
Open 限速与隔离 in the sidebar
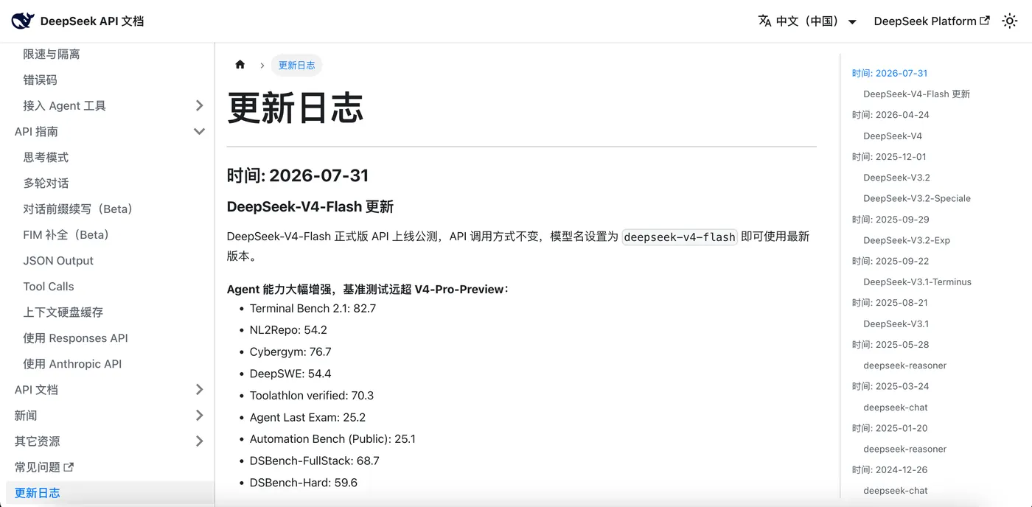click(x=52, y=54)
